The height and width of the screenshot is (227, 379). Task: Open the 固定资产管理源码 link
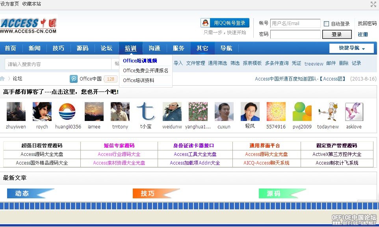click(x=337, y=146)
